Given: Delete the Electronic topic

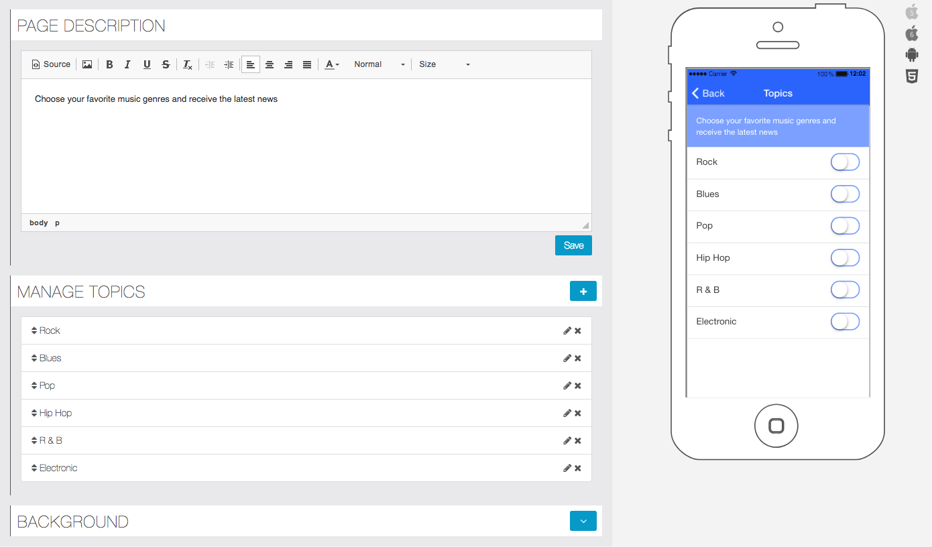Looking at the screenshot, I should pyautogui.click(x=578, y=468).
